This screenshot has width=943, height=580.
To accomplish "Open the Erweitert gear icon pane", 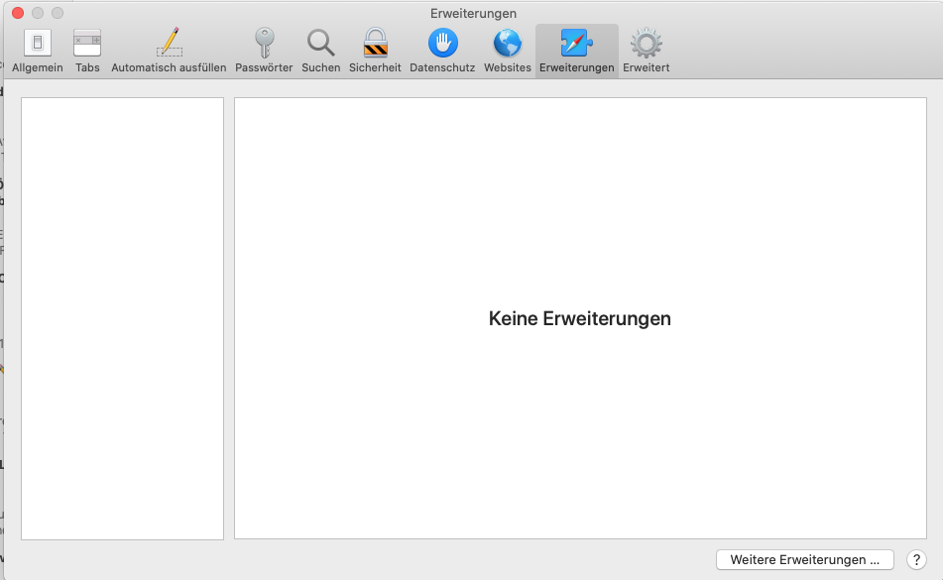I will (647, 44).
